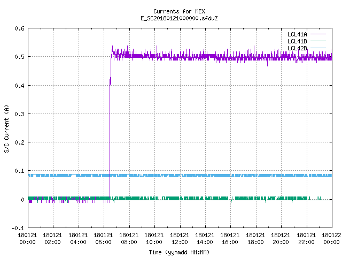
Task: Click the x-axis tick 180121 04:00
Action: (78, 239)
